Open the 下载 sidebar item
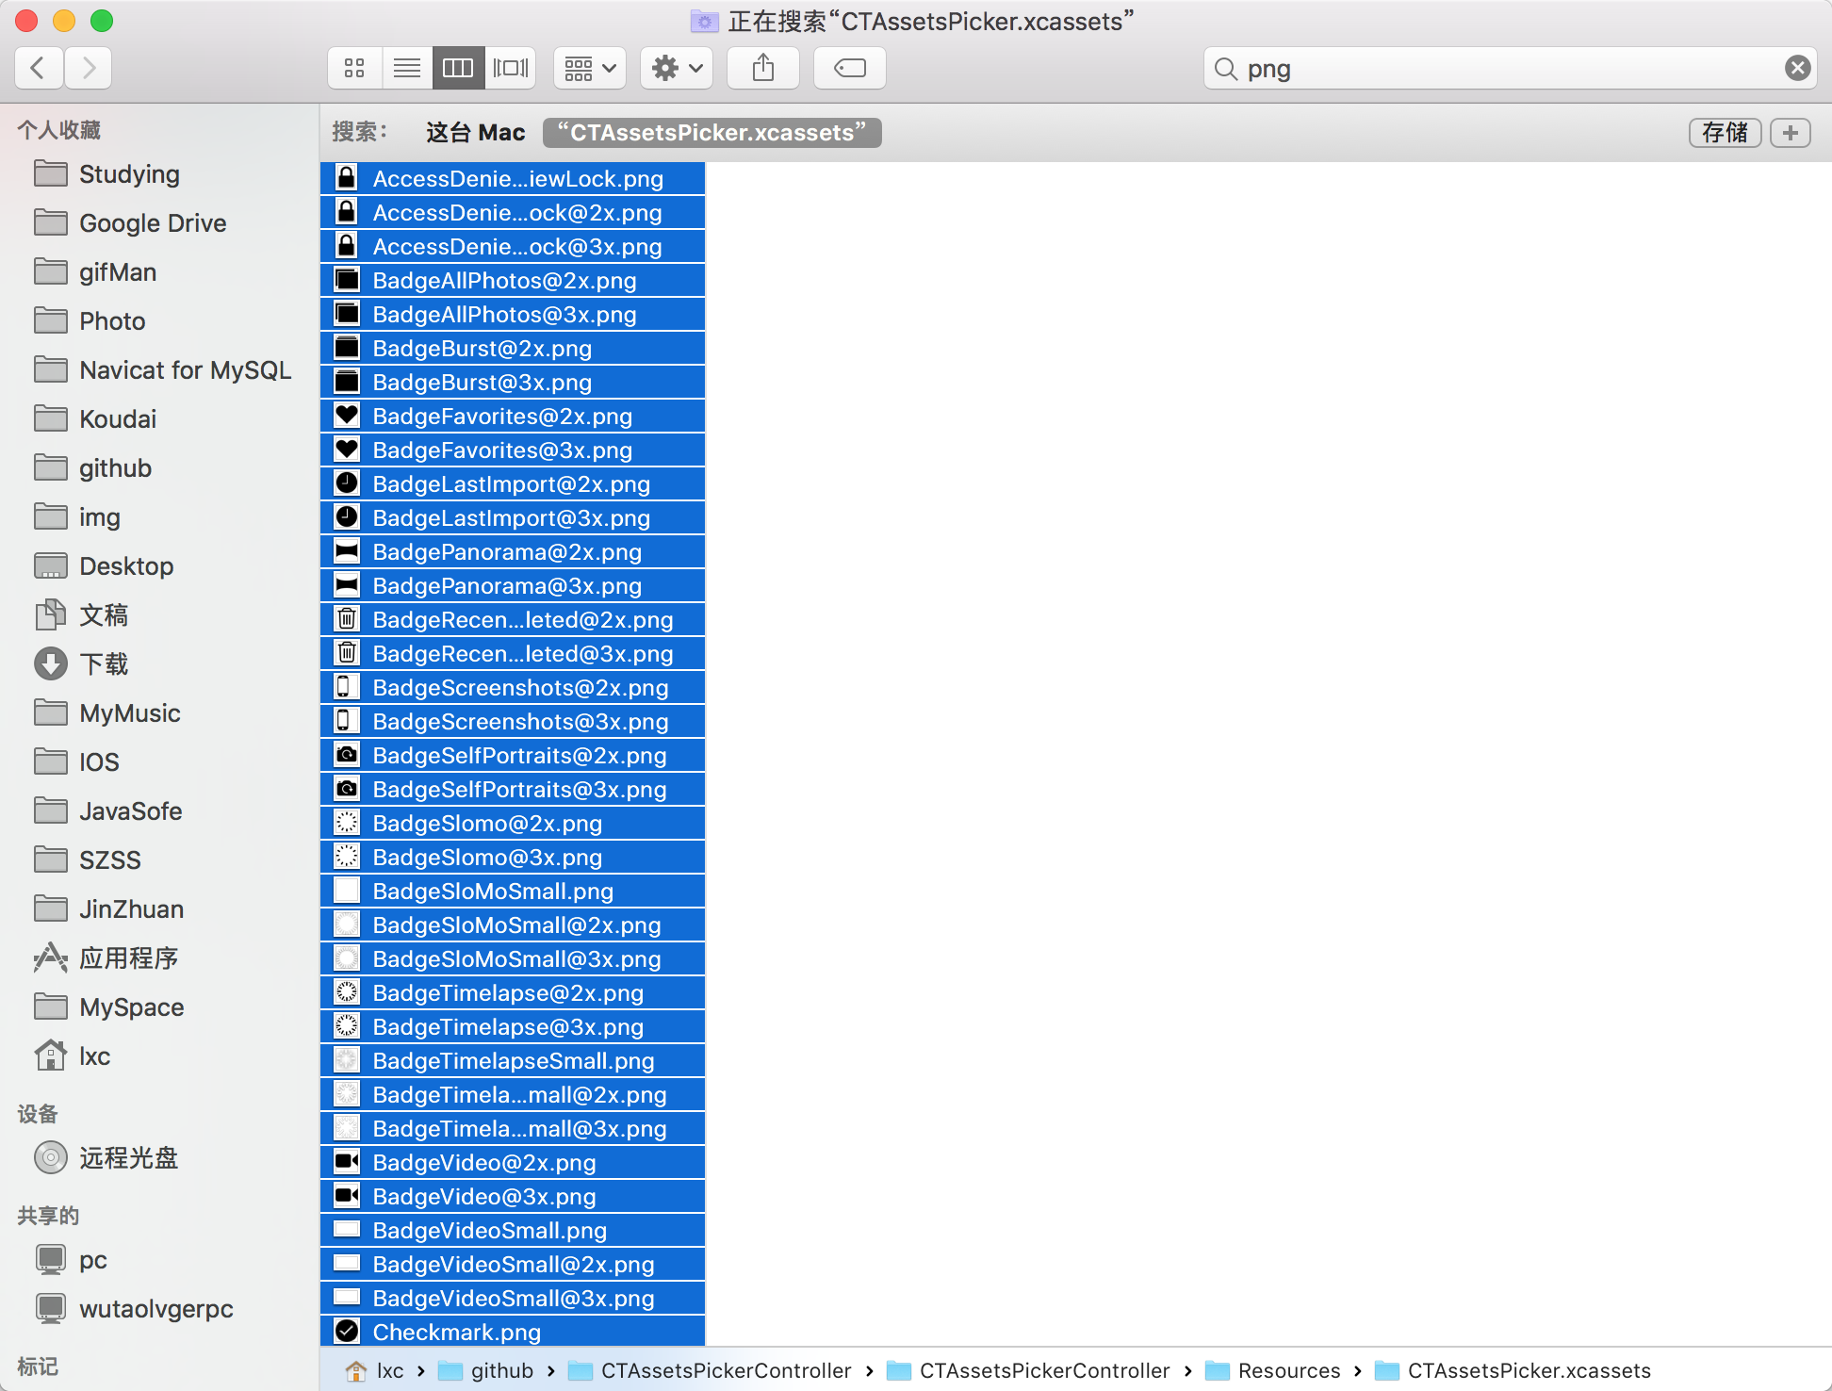The image size is (1832, 1391). pos(104,664)
